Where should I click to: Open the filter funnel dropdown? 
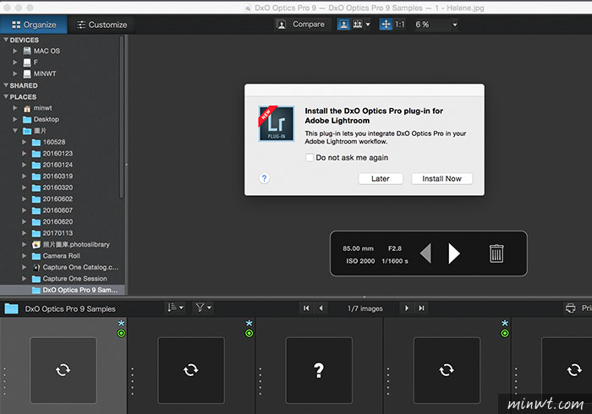[x=203, y=308]
